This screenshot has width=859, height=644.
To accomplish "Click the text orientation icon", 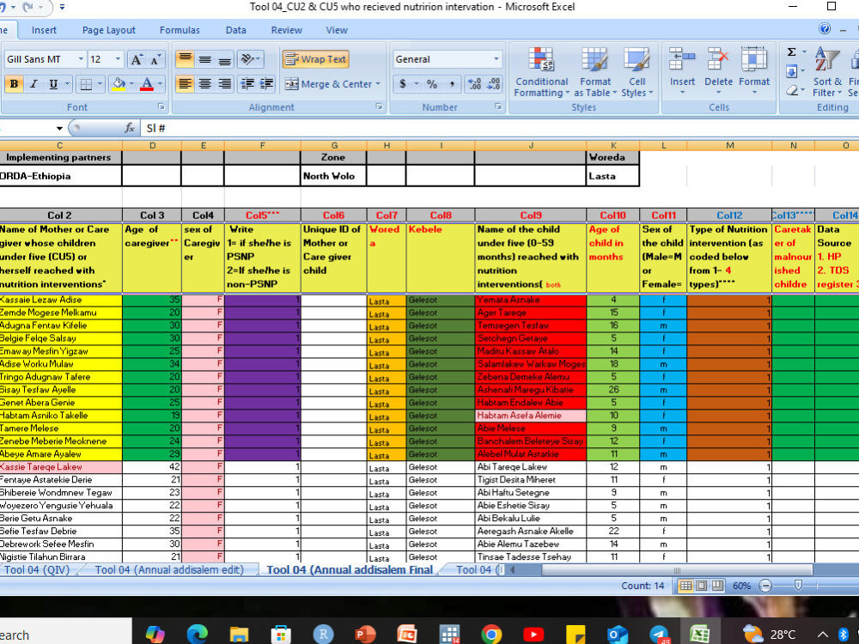I will click(247, 59).
